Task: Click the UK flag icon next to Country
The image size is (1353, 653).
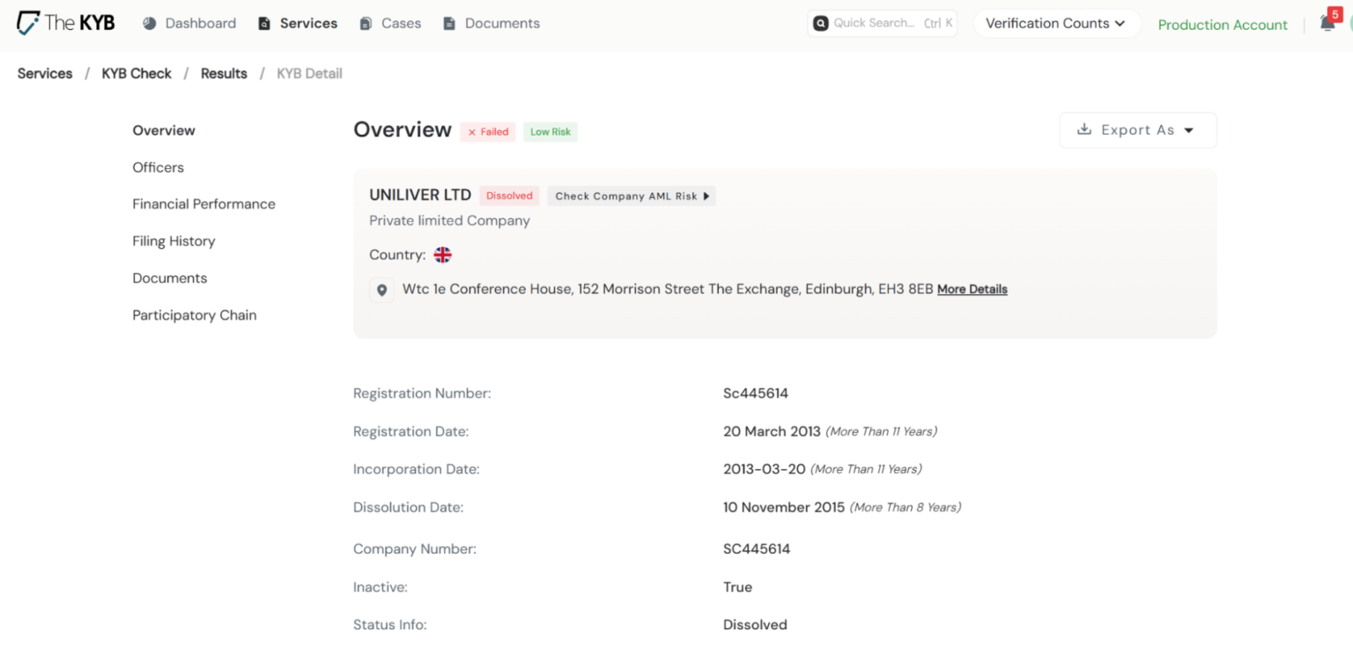Action: tap(443, 254)
